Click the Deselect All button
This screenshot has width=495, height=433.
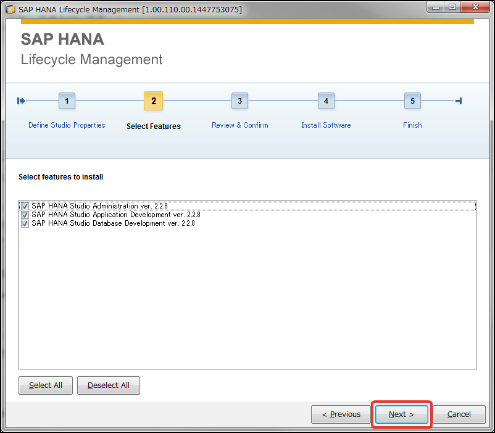(108, 385)
